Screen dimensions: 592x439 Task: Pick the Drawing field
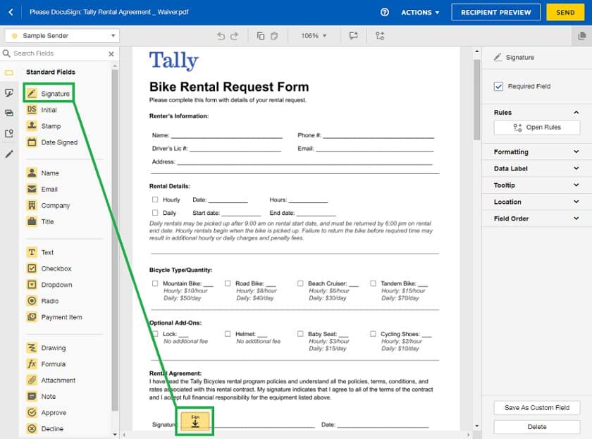46,347
